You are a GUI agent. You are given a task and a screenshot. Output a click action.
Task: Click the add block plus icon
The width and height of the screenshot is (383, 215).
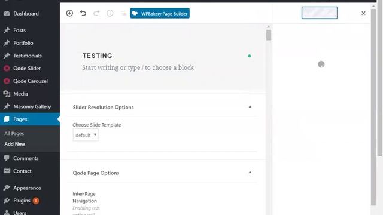(69, 13)
